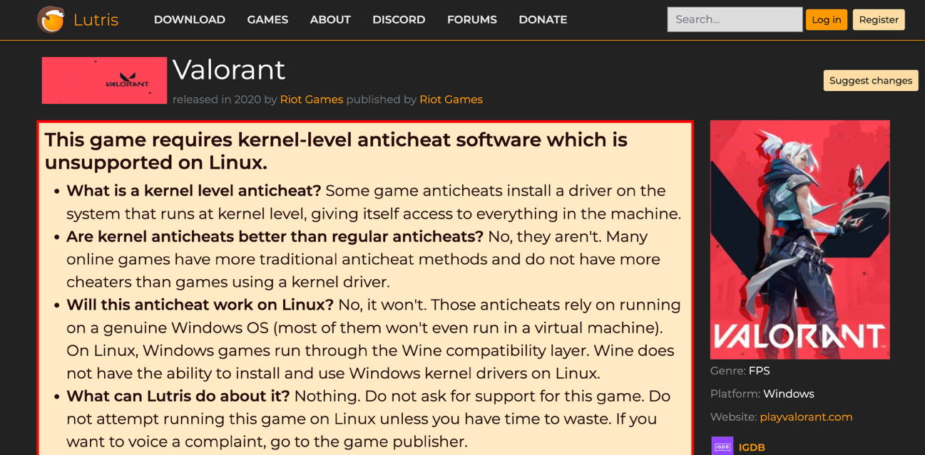Browse the GAMES section
The image size is (925, 455).
[x=267, y=19]
